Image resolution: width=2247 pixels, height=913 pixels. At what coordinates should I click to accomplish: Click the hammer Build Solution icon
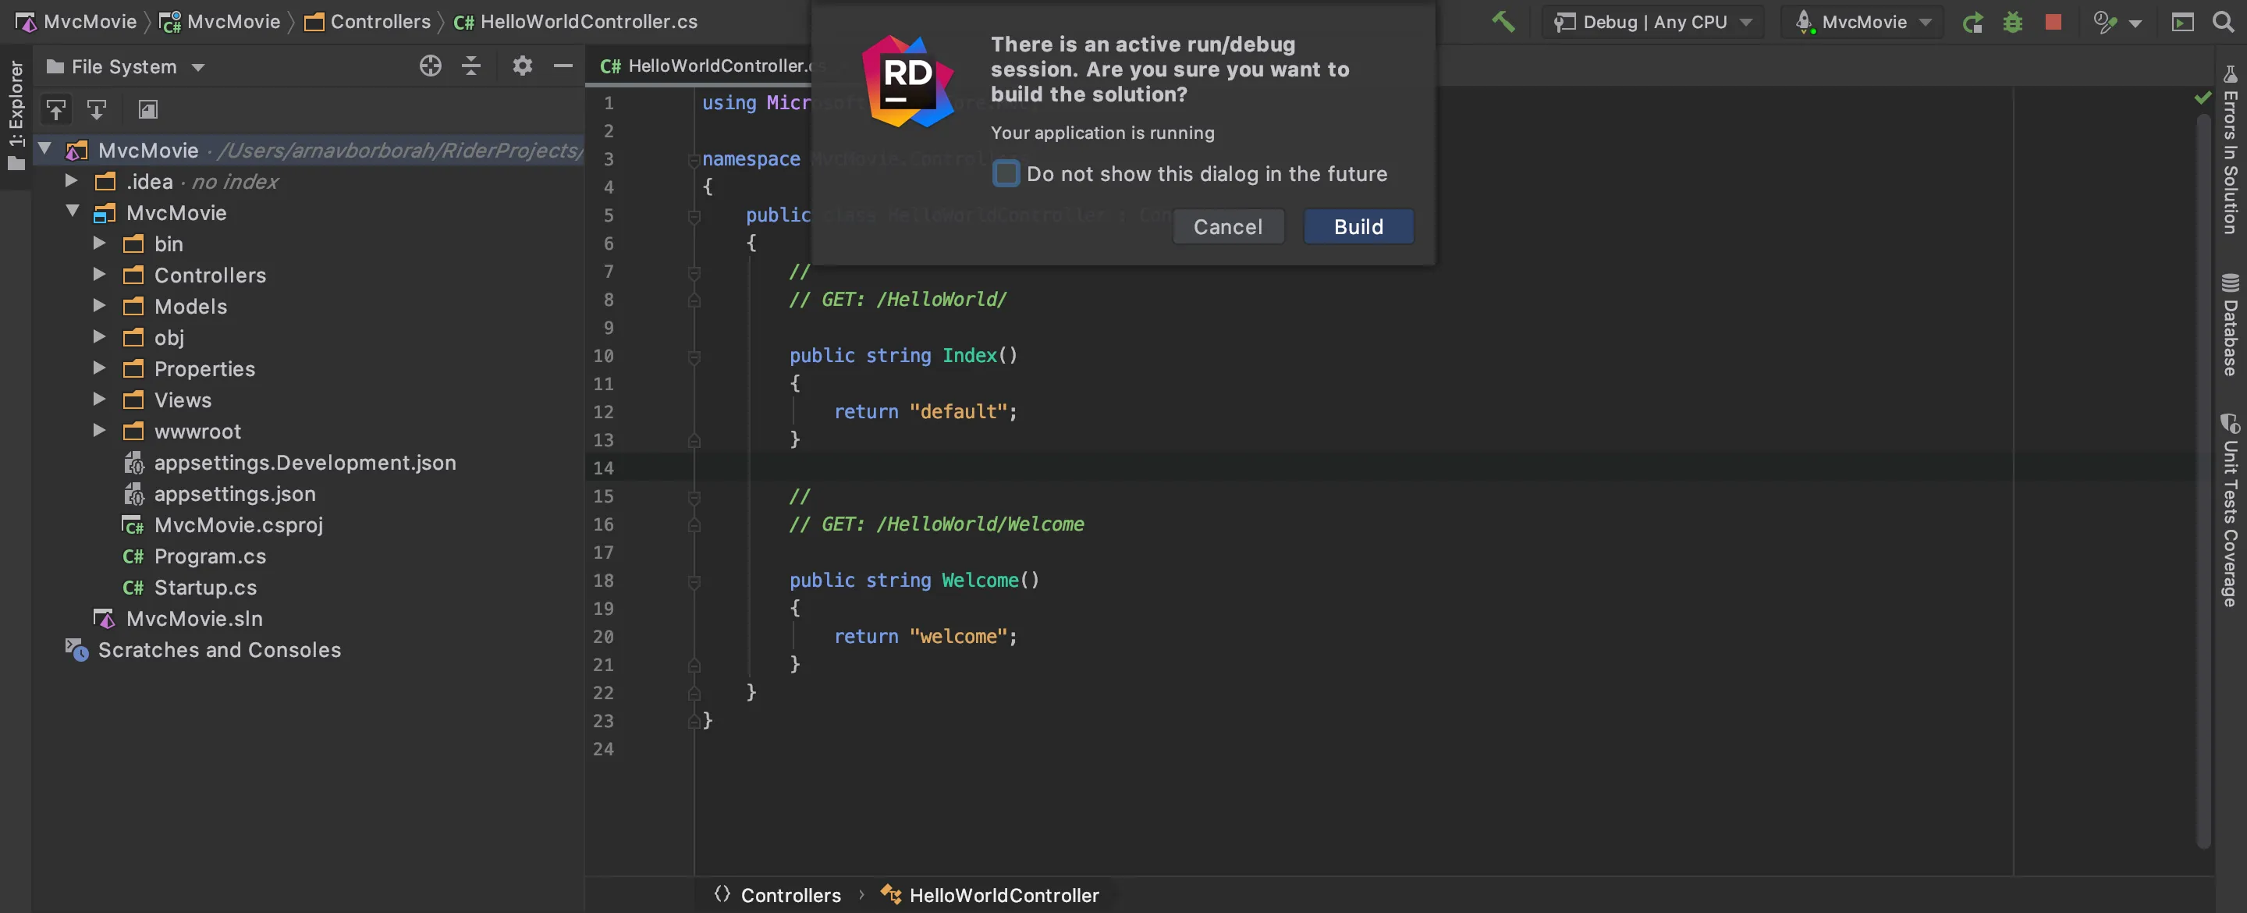click(x=1502, y=21)
